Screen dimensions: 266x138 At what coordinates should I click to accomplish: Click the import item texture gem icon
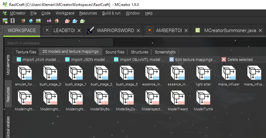(31, 21)
